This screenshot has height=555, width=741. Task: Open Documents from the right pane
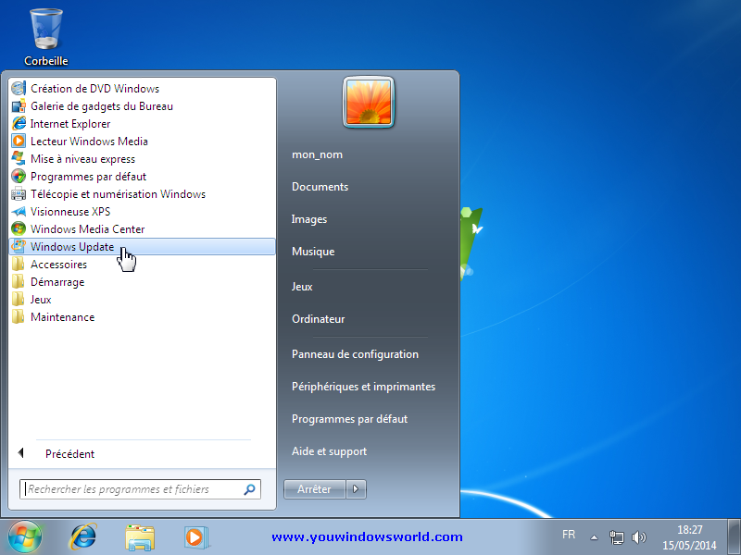point(320,187)
